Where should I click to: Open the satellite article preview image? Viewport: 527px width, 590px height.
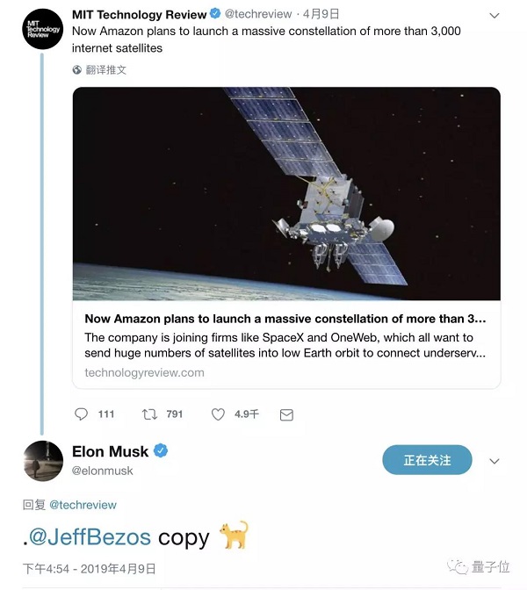tap(286, 193)
